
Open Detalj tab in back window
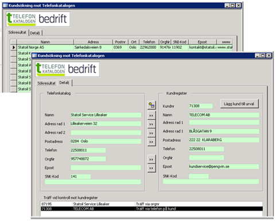[x=35, y=33]
